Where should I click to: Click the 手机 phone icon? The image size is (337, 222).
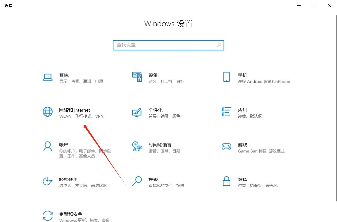coord(226,77)
